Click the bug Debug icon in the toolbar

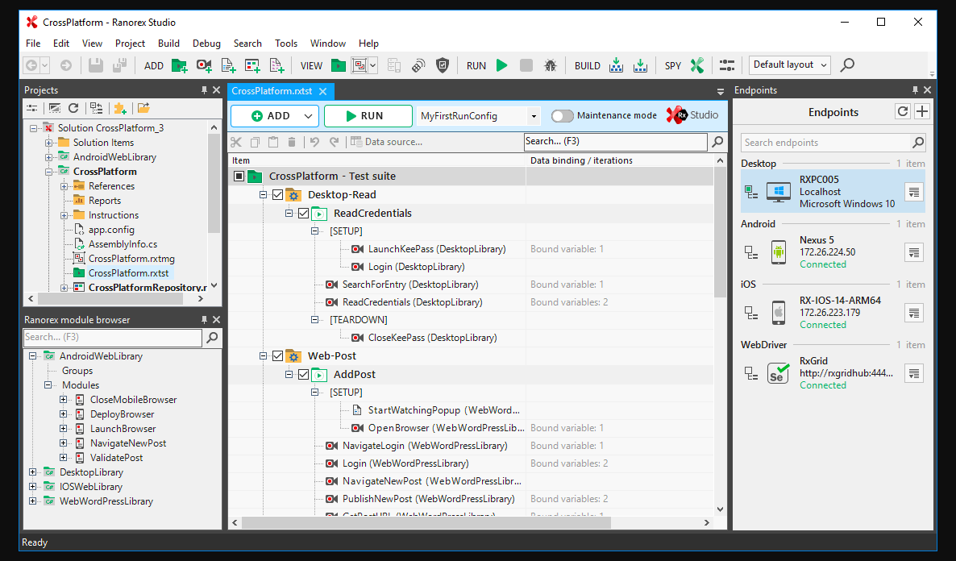click(550, 65)
